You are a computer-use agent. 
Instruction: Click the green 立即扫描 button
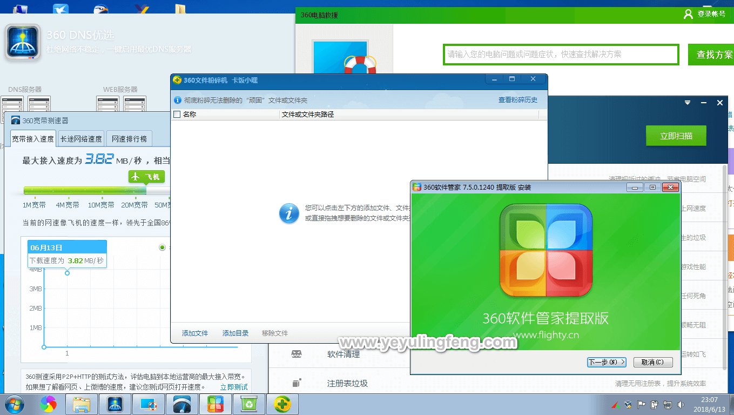(676, 136)
